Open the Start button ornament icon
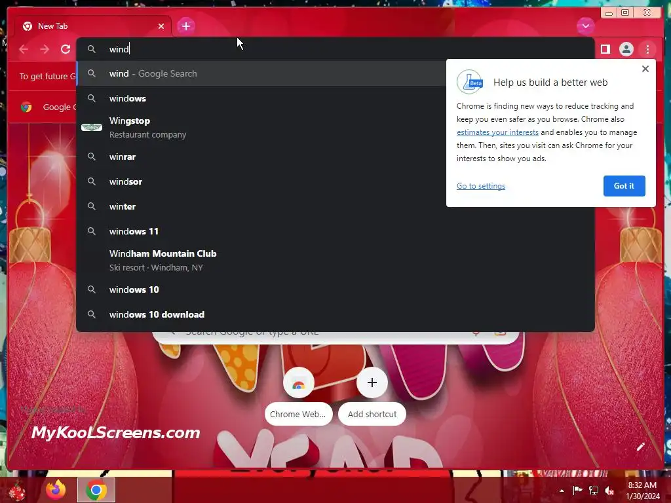 coord(17,491)
